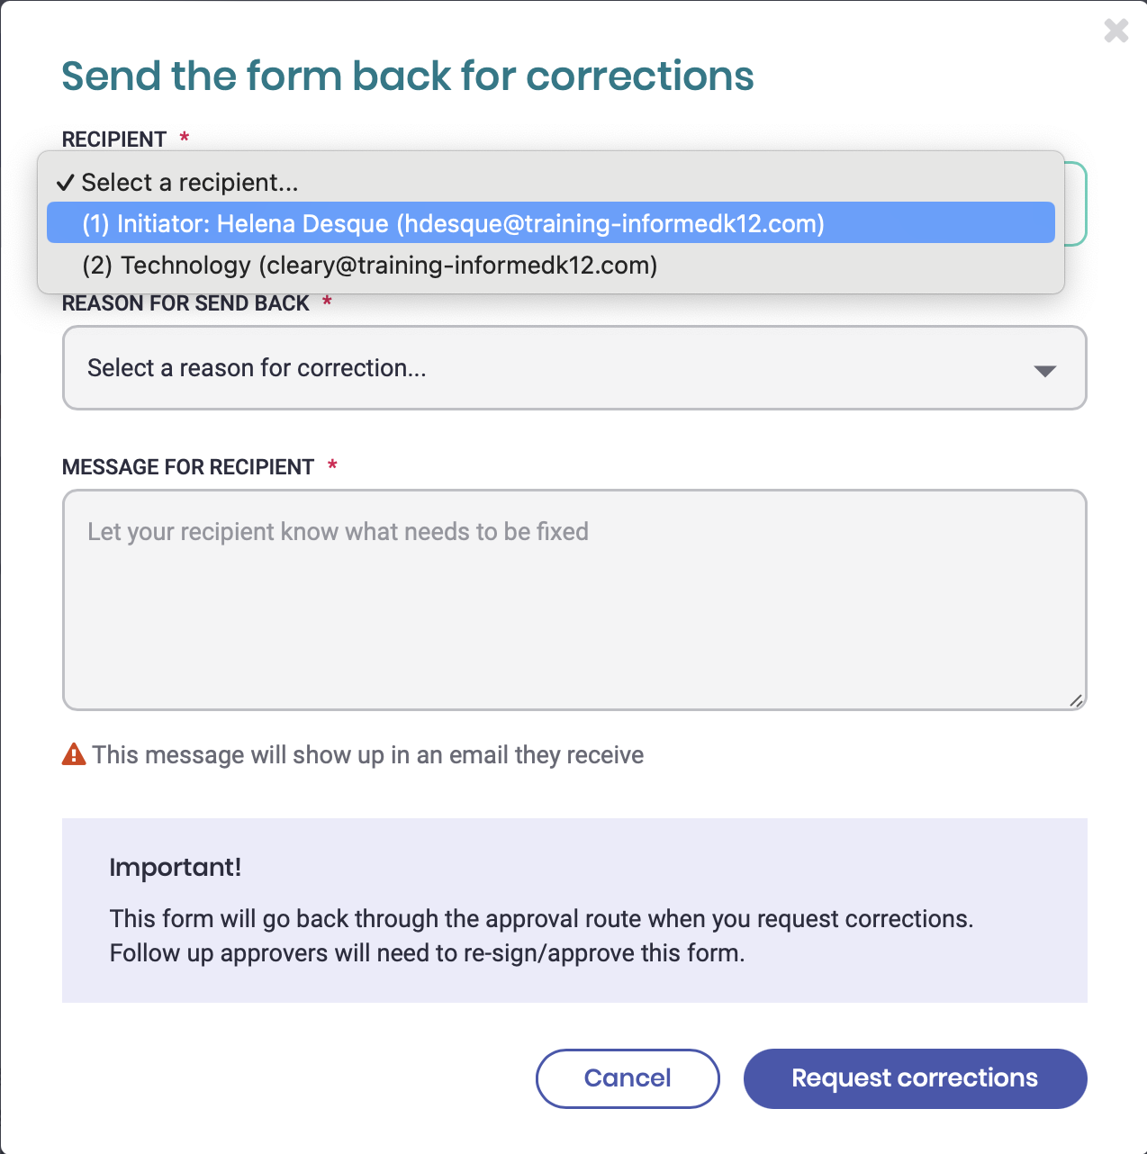Click the orange warning triangle icon

tap(74, 754)
